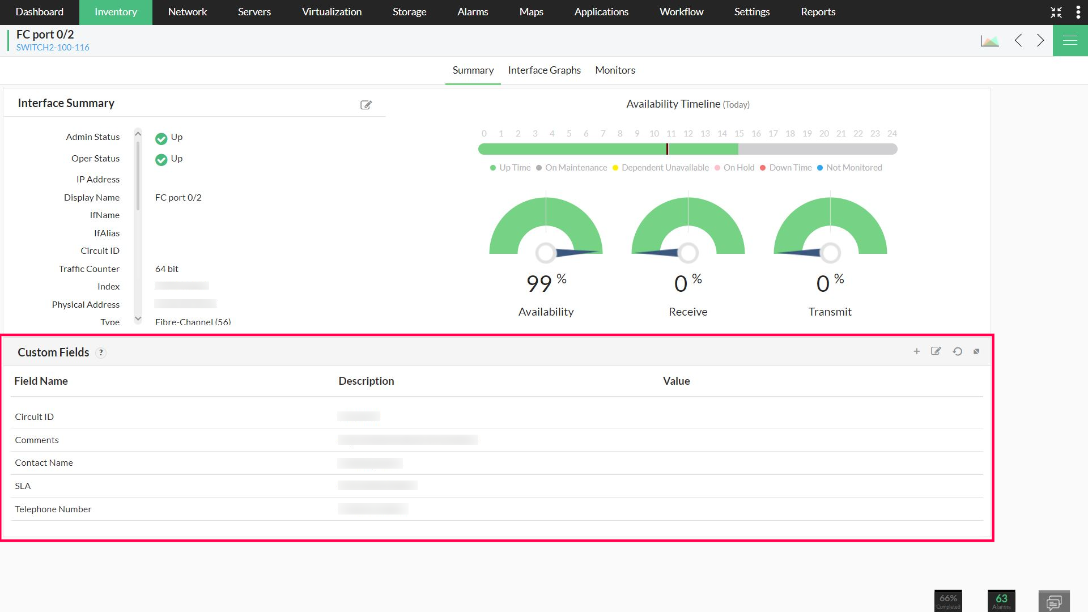
Task: Go to next interface with the right arrow
Action: click(x=1040, y=40)
